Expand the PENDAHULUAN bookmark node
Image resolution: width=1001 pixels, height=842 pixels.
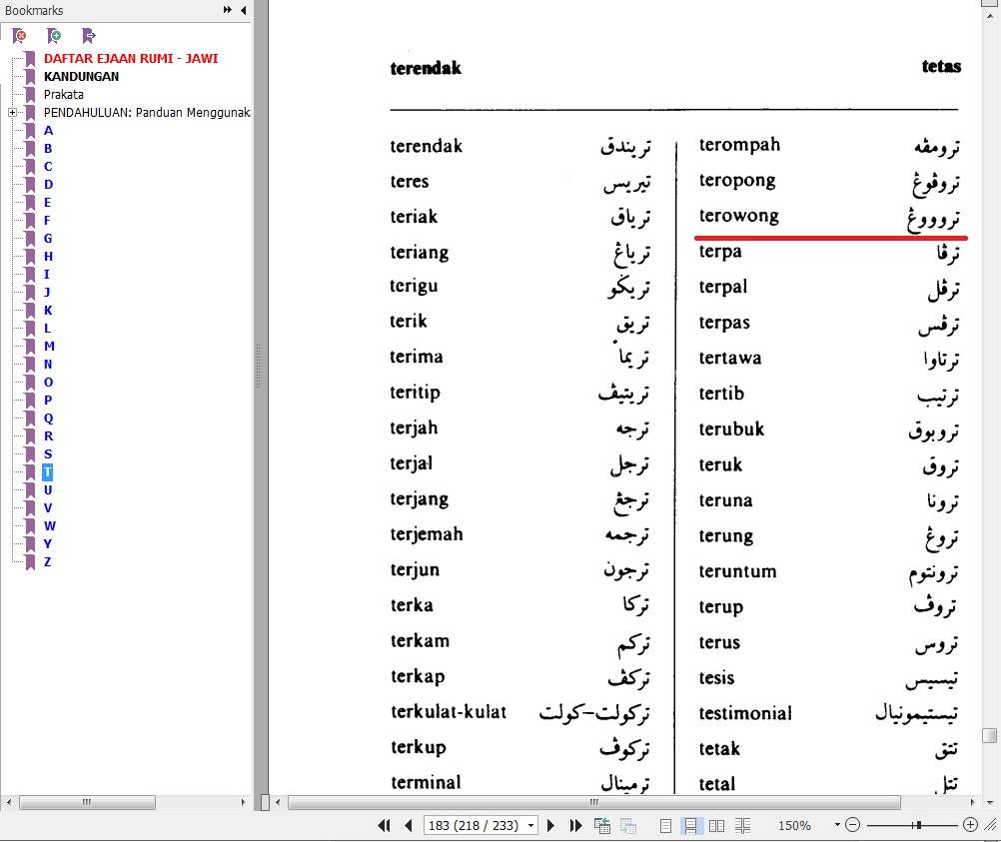(x=12, y=112)
